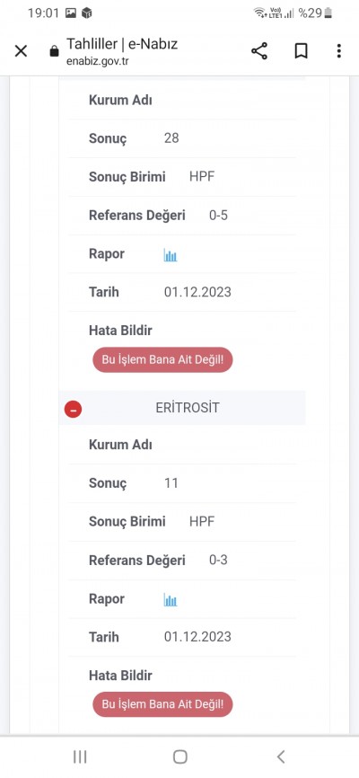Tap Android recent apps navigation button
This screenshot has height=778, width=359.
point(80,756)
